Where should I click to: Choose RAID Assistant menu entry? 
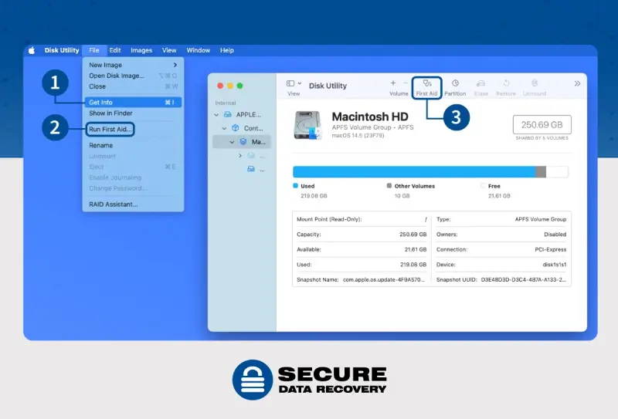(x=133, y=204)
